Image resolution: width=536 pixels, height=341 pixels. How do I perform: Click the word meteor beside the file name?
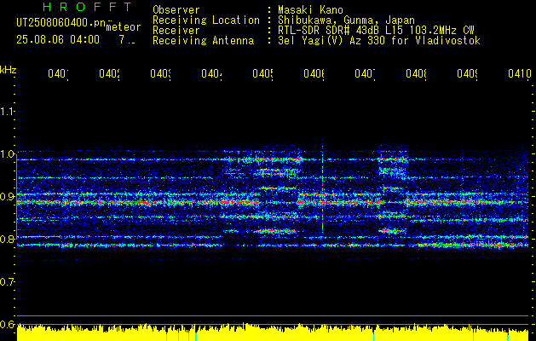pos(124,27)
